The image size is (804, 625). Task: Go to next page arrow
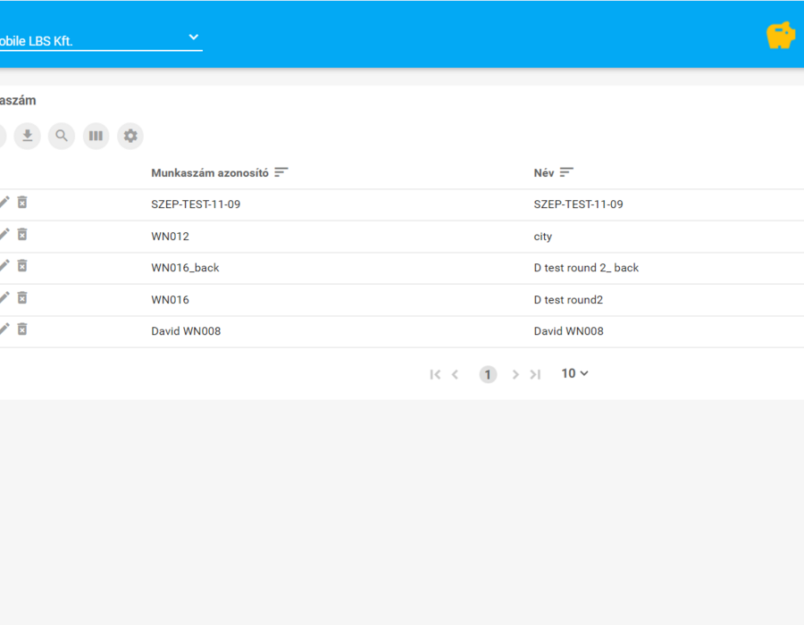pyautogui.click(x=515, y=374)
